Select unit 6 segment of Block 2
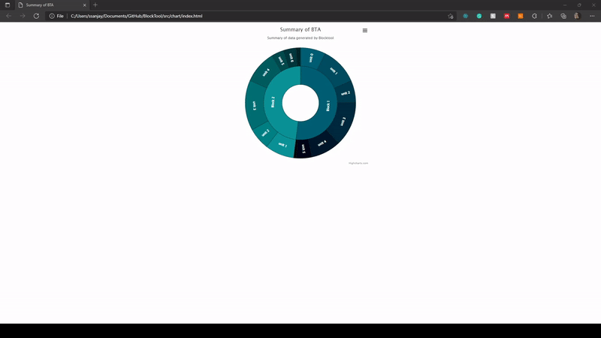The image size is (601, 338). pos(291,58)
